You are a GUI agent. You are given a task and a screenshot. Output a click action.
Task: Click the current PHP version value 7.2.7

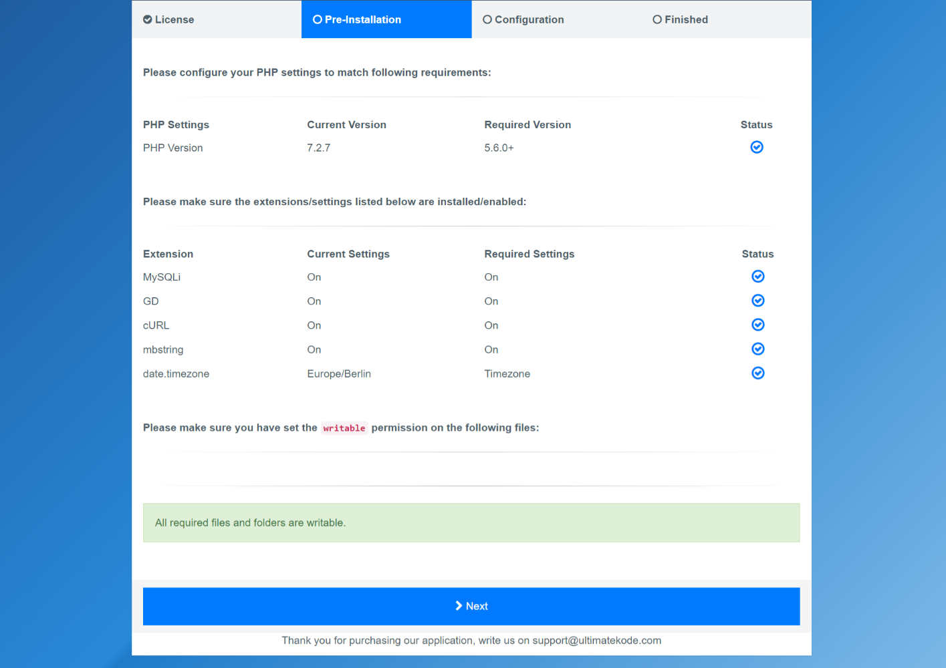point(319,148)
